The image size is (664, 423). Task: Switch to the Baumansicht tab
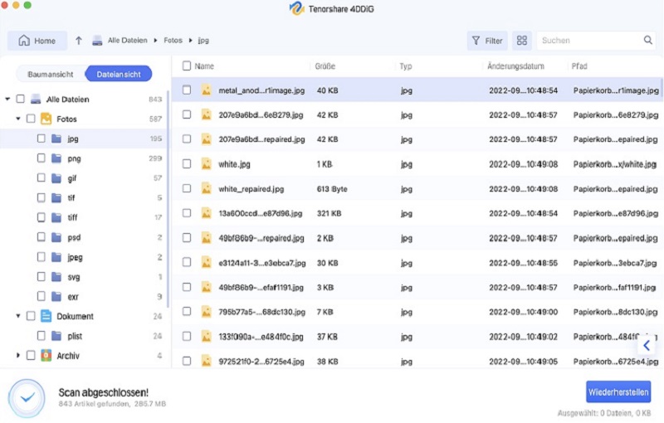[x=51, y=74]
